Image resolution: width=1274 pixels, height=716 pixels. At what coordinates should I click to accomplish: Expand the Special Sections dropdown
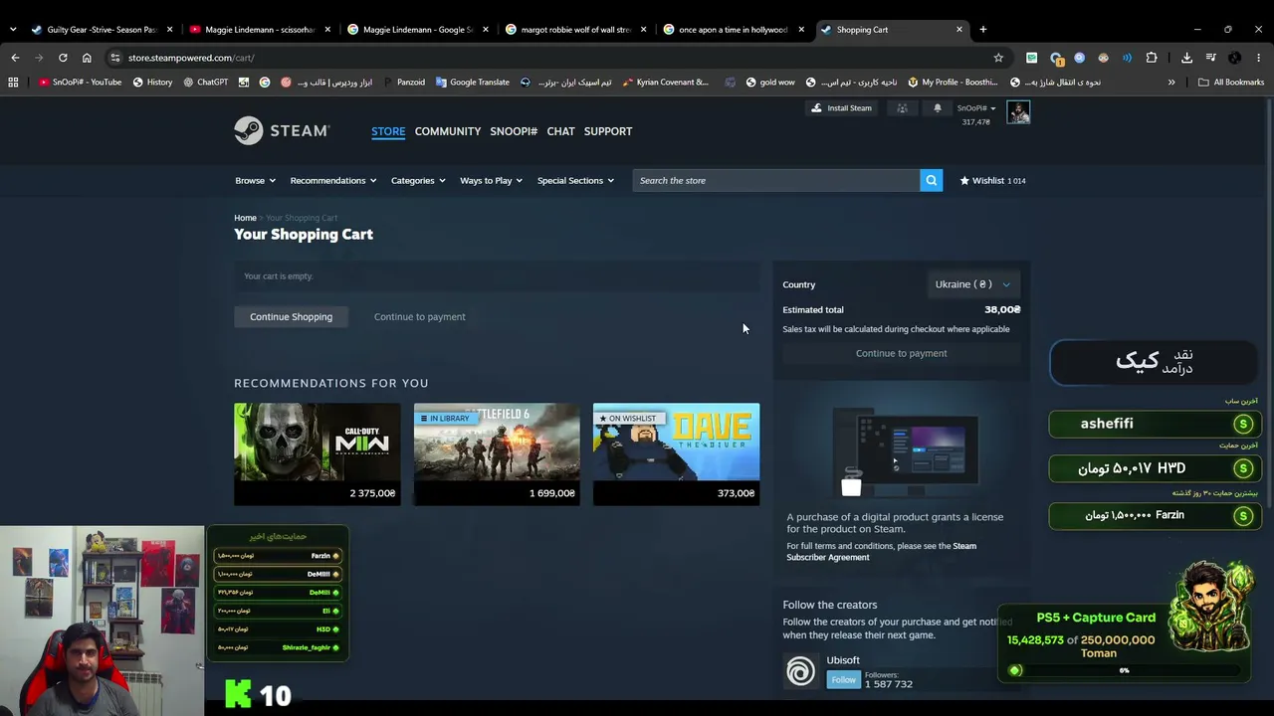point(575,180)
